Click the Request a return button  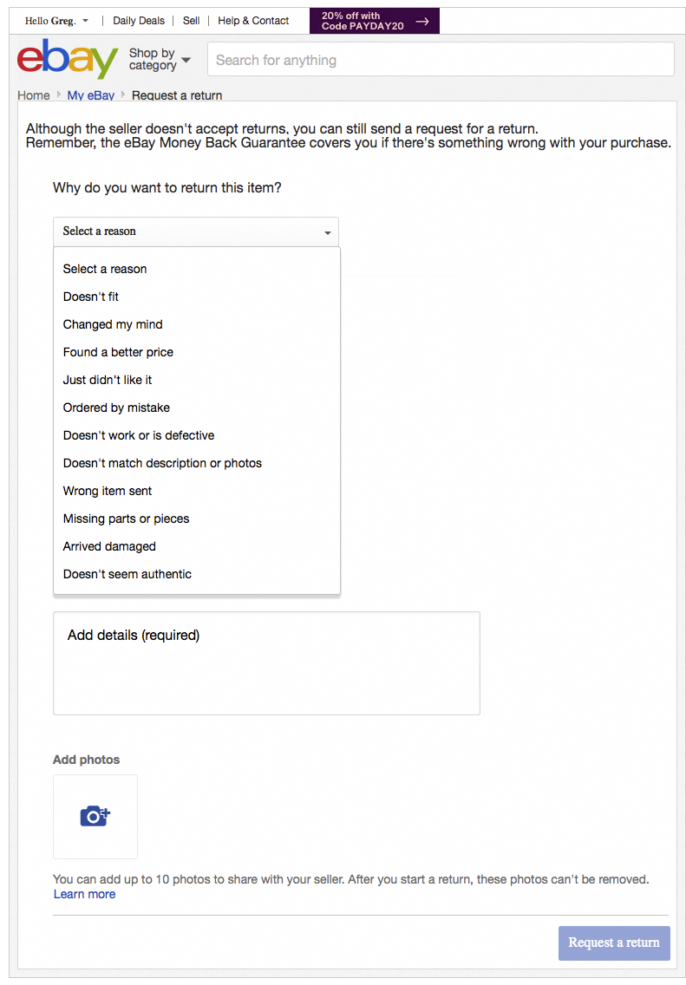[x=614, y=943]
